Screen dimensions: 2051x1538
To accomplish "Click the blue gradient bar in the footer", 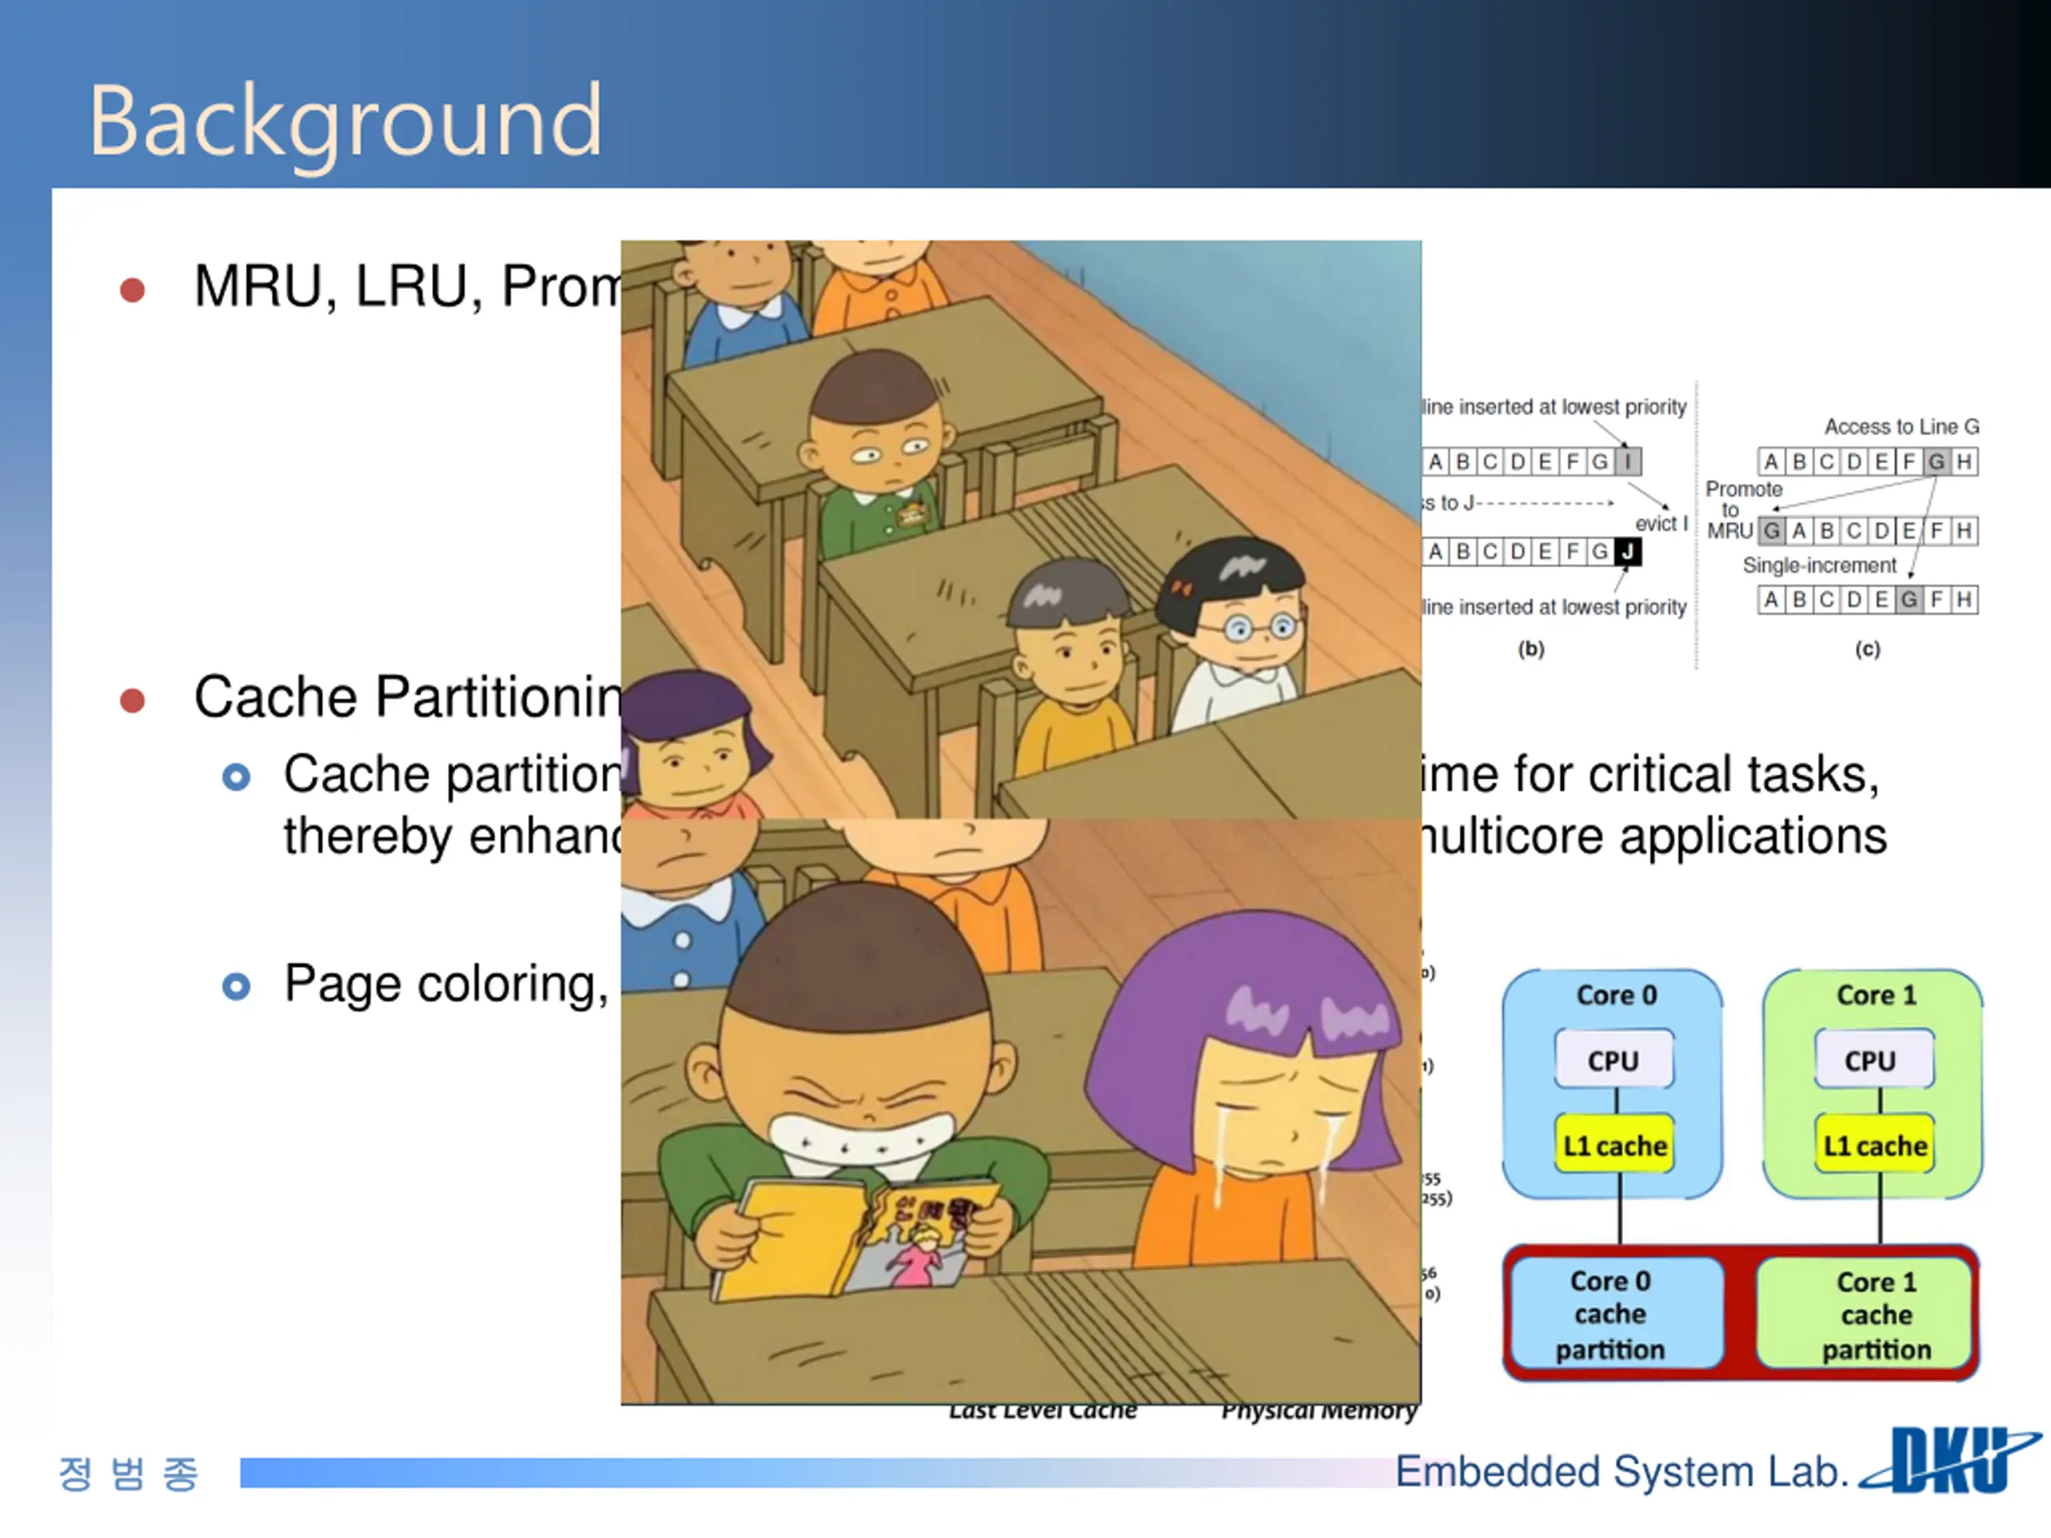I will tap(816, 1472).
